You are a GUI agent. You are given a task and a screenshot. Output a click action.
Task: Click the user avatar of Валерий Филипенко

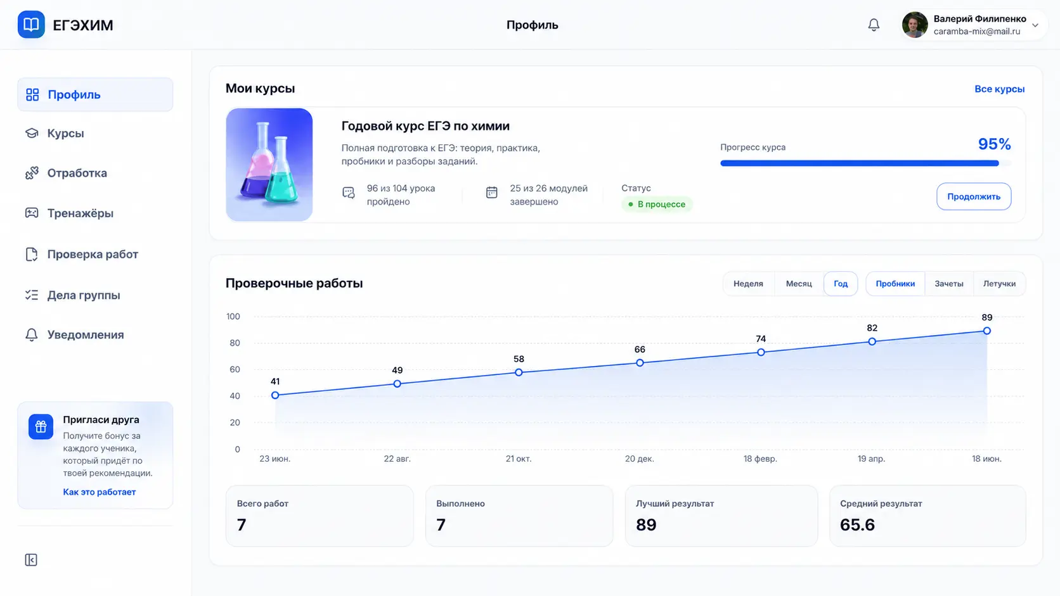915,25
